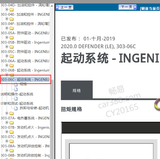Viewport: 160px width, 159px height.
Task: Select tree item 303-08A 发动机排放控制
Action: click(x=25, y=146)
